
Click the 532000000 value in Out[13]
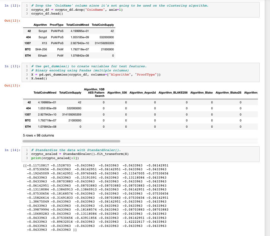pos(74,108)
